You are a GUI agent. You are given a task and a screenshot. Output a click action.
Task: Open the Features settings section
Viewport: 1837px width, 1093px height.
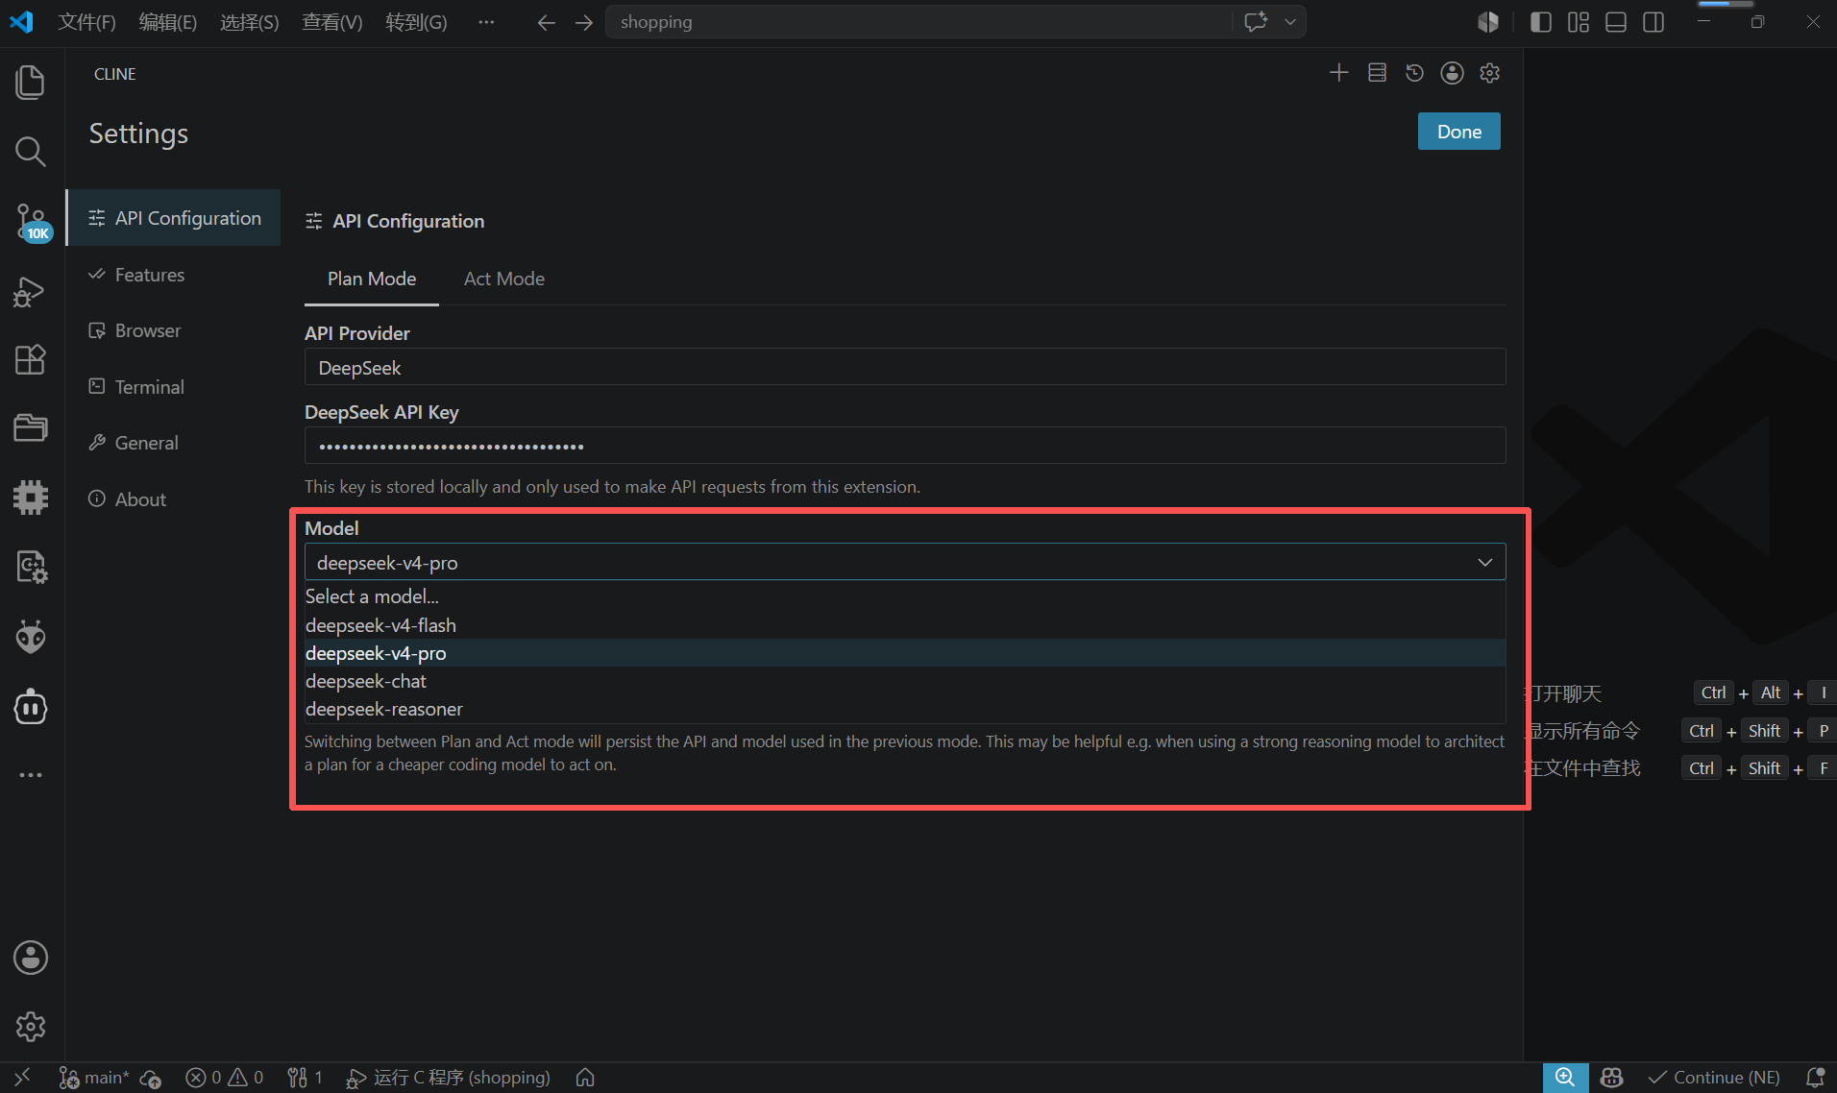[174, 275]
